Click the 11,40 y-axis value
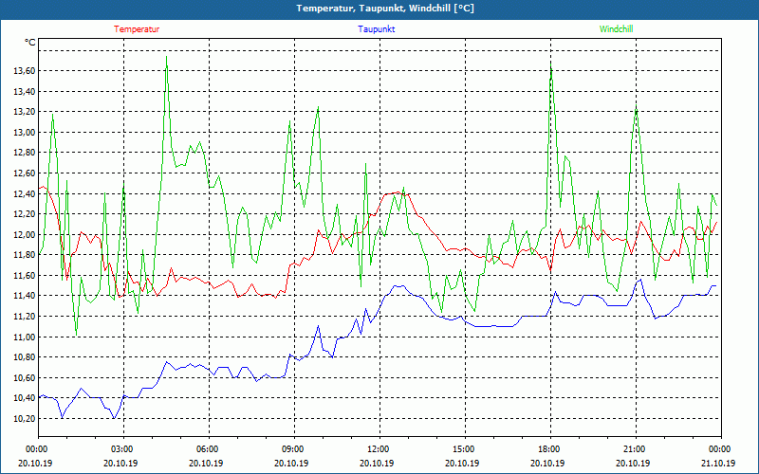 (25, 296)
